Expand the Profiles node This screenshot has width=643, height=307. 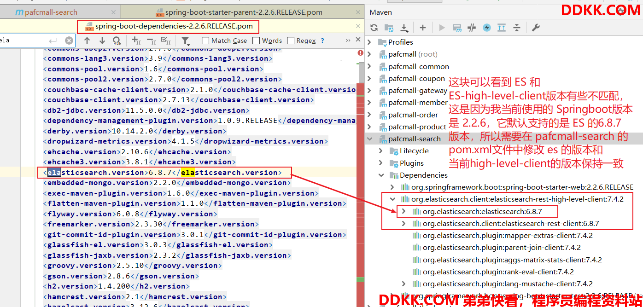tap(369, 42)
